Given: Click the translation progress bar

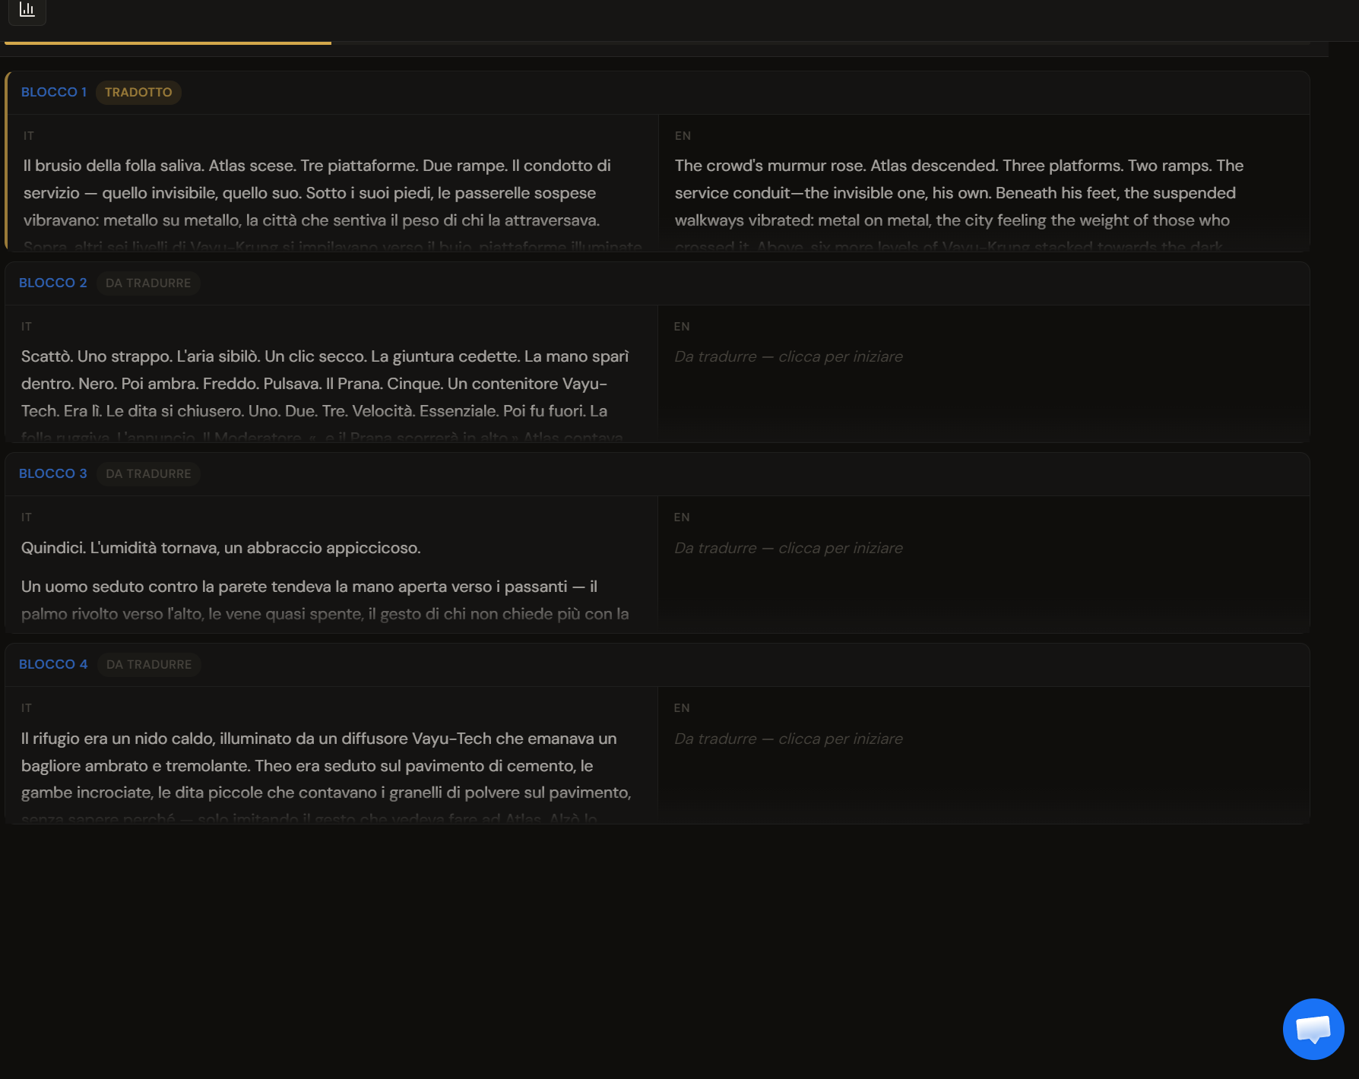Looking at the screenshot, I should tap(657, 43).
